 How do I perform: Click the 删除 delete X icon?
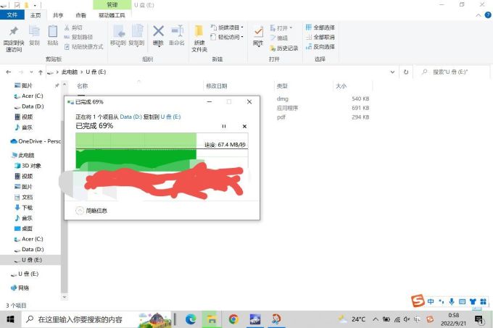point(158,31)
